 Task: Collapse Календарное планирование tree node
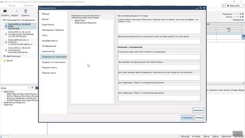2,20
